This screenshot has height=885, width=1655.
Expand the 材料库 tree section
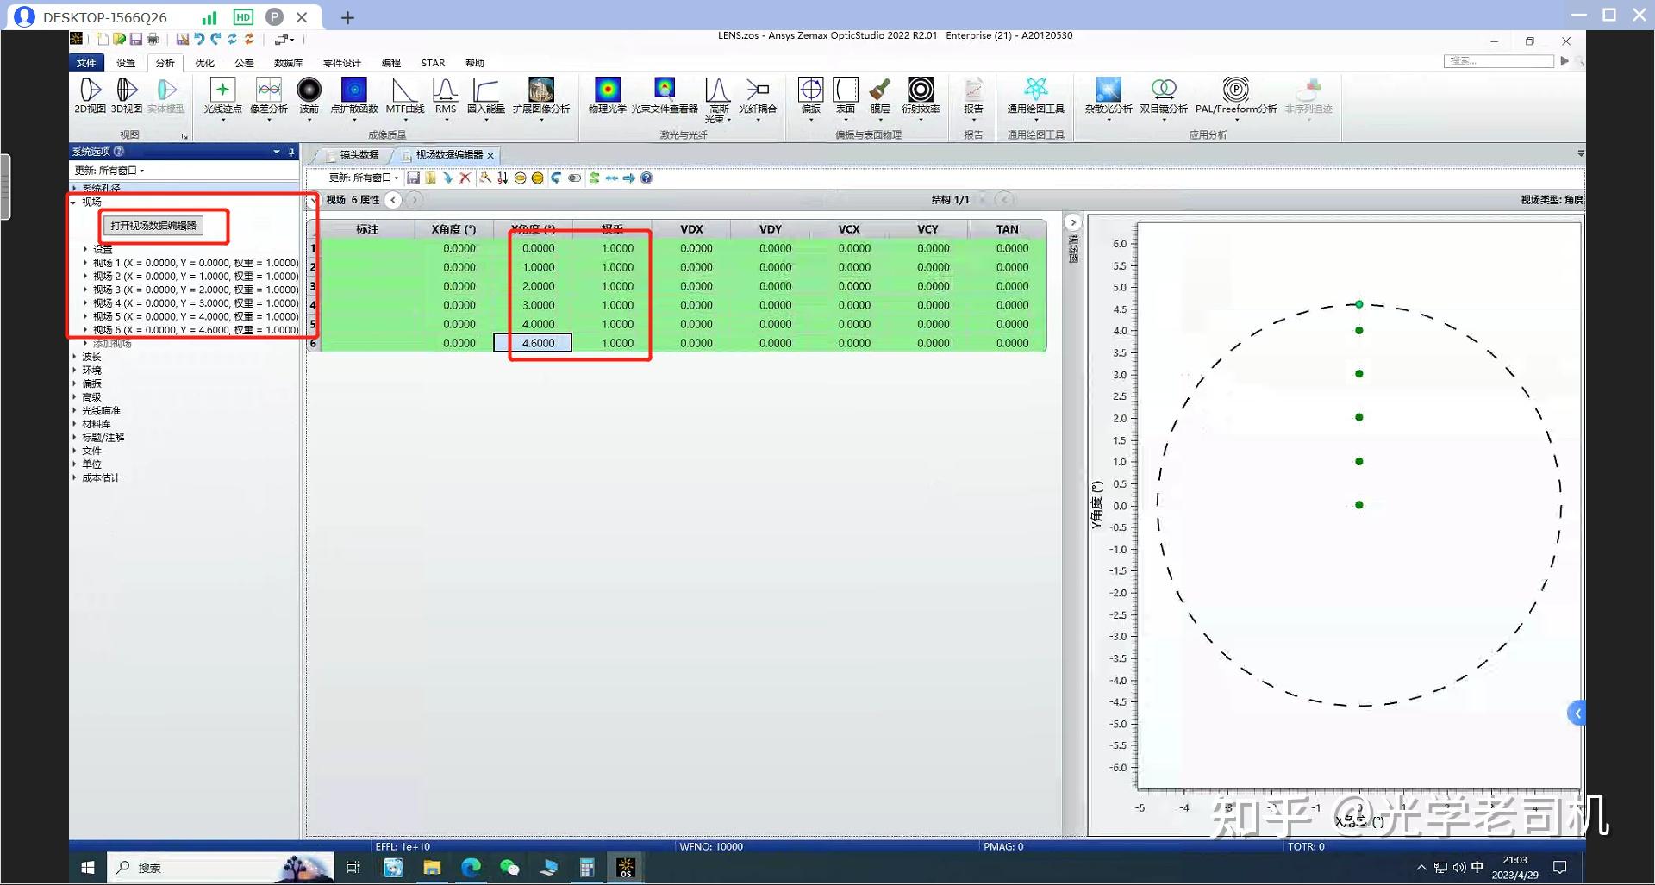(x=73, y=424)
